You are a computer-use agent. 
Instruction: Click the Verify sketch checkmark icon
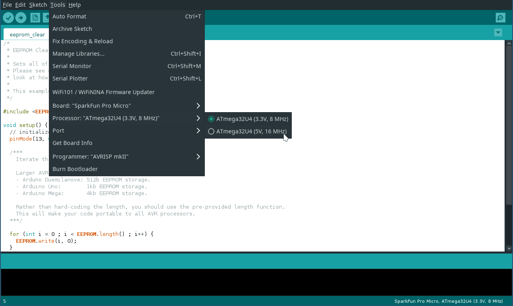point(8,18)
